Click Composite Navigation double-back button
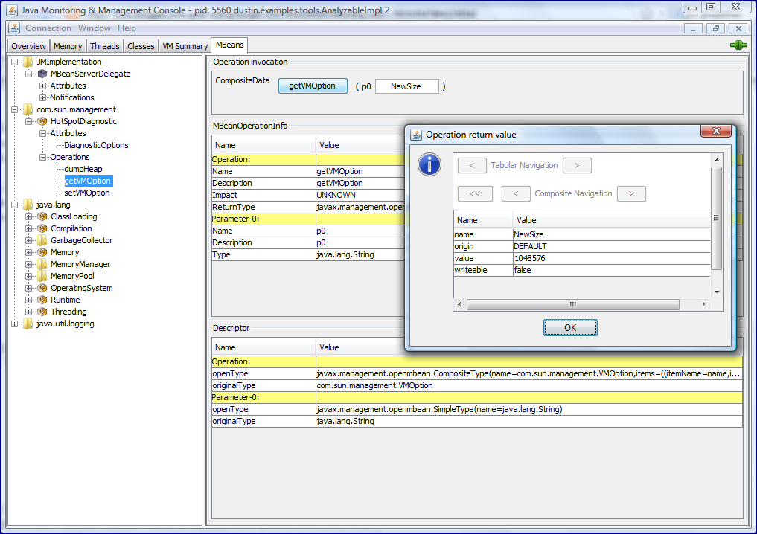 click(x=475, y=194)
